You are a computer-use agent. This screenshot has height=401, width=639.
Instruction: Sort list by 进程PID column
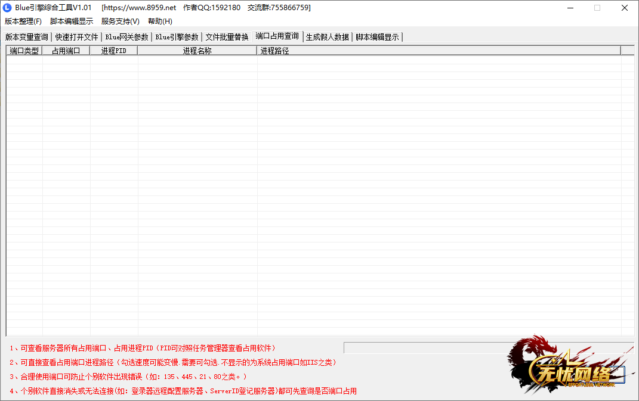point(113,51)
